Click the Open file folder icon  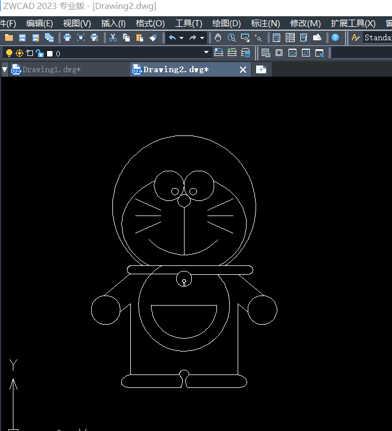pyautogui.click(x=8, y=38)
